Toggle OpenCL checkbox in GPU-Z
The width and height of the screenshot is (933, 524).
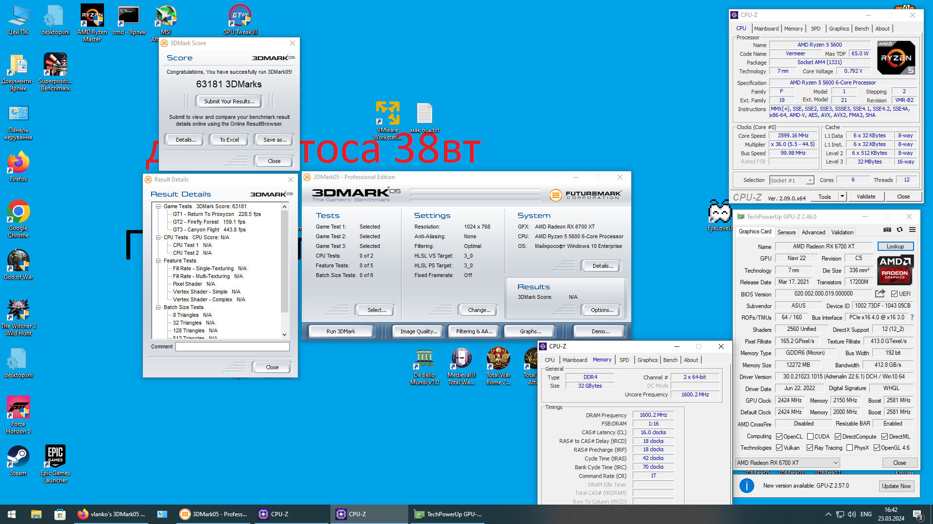(779, 437)
